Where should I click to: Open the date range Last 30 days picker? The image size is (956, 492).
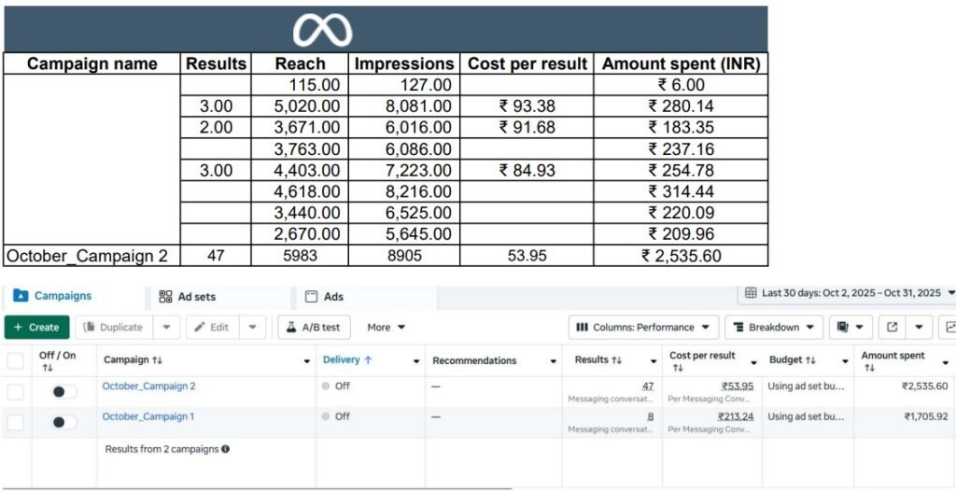849,293
